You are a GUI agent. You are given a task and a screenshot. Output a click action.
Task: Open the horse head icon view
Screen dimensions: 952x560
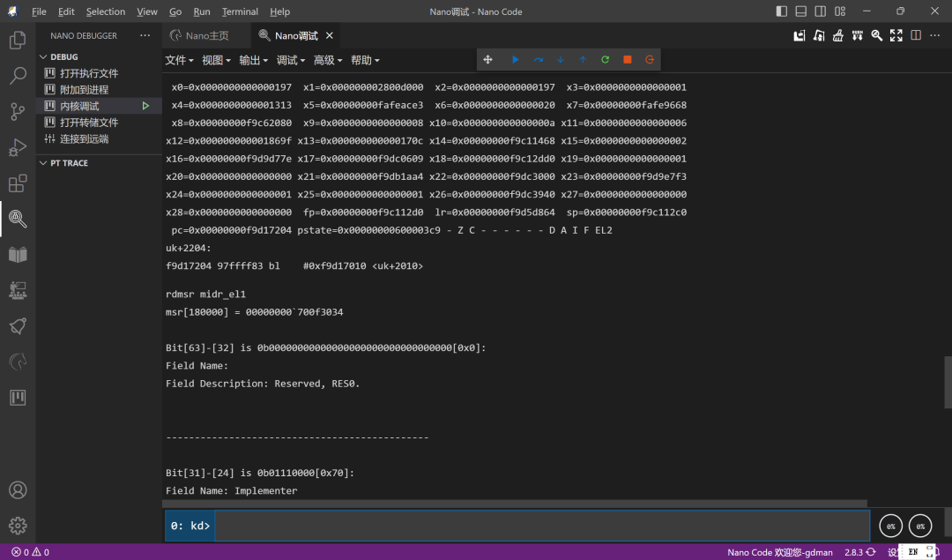tap(18, 362)
